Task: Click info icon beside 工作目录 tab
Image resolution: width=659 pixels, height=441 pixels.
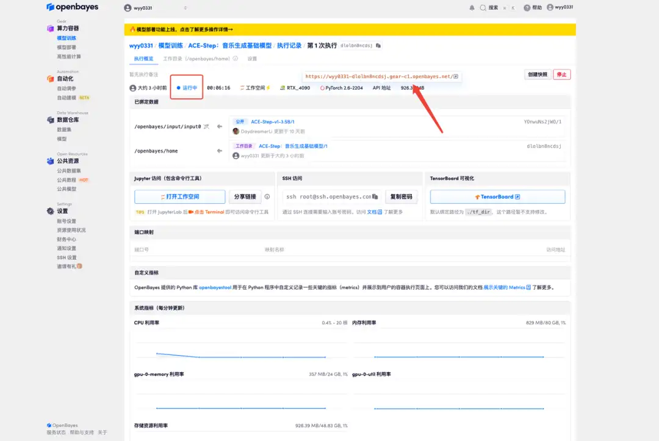Action: pyautogui.click(x=236, y=59)
